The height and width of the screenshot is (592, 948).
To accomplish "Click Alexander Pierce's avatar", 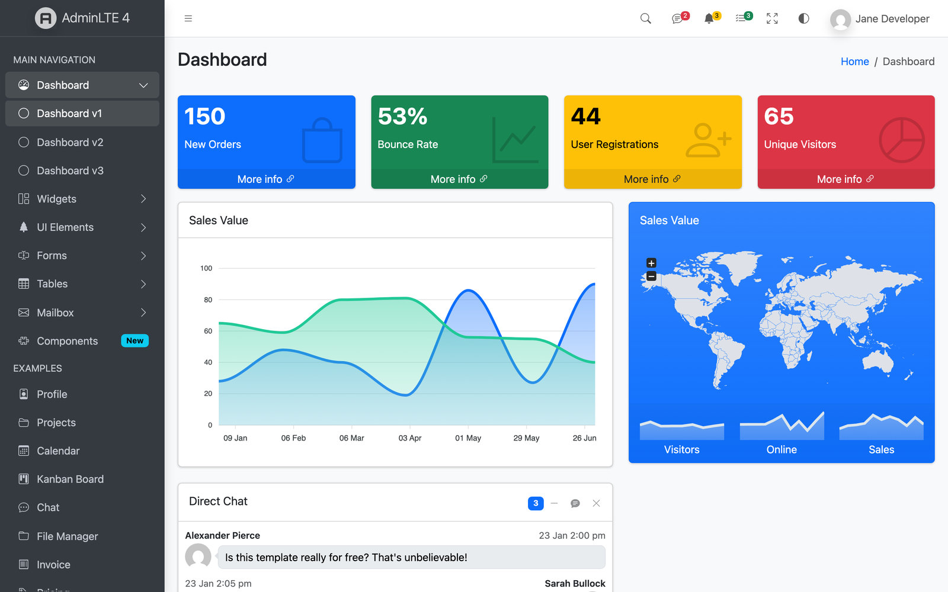I will 198,556.
